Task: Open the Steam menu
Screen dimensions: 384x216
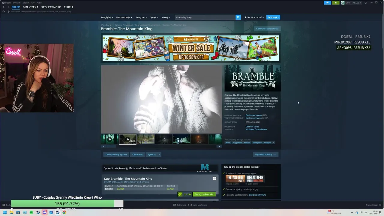Action: click(x=7, y=3)
